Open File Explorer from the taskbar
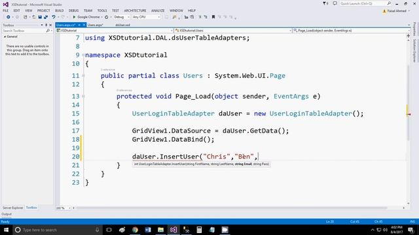This screenshot has width=419, height=235. click(x=160, y=230)
